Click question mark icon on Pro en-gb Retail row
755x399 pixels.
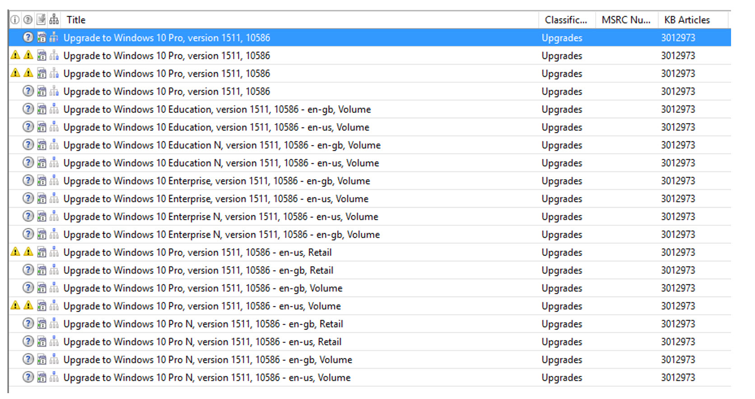tap(28, 270)
